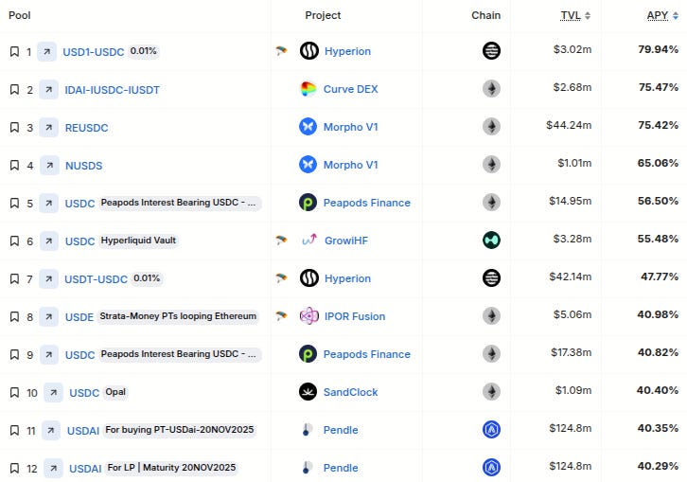Click the Pool column header

click(20, 15)
